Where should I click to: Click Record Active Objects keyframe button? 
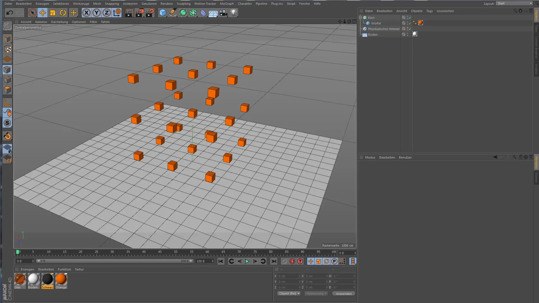click(x=284, y=261)
